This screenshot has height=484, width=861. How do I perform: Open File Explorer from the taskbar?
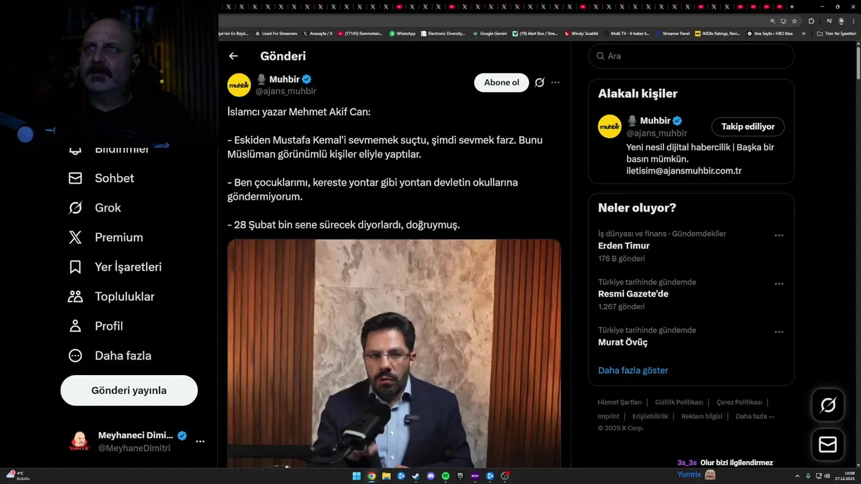click(386, 476)
